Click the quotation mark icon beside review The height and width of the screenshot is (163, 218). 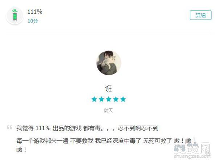click(9, 127)
